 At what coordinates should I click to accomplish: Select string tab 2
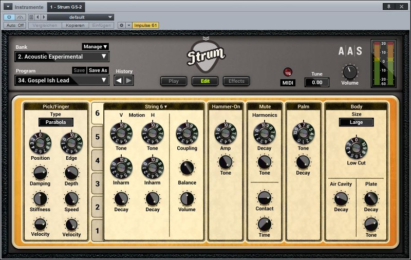tap(98, 207)
